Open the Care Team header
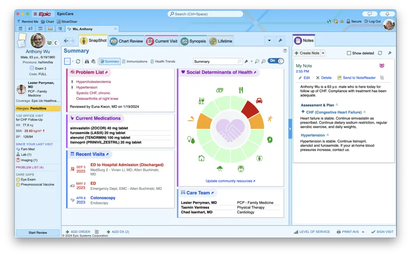 [197, 193]
